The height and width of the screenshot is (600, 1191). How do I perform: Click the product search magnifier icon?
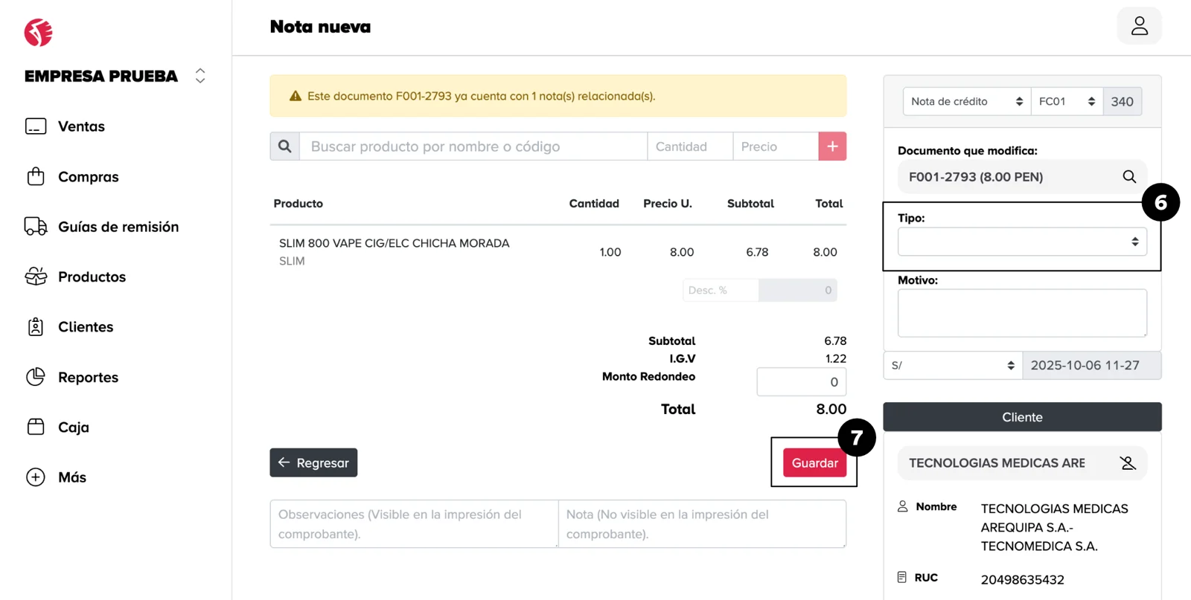click(x=285, y=146)
